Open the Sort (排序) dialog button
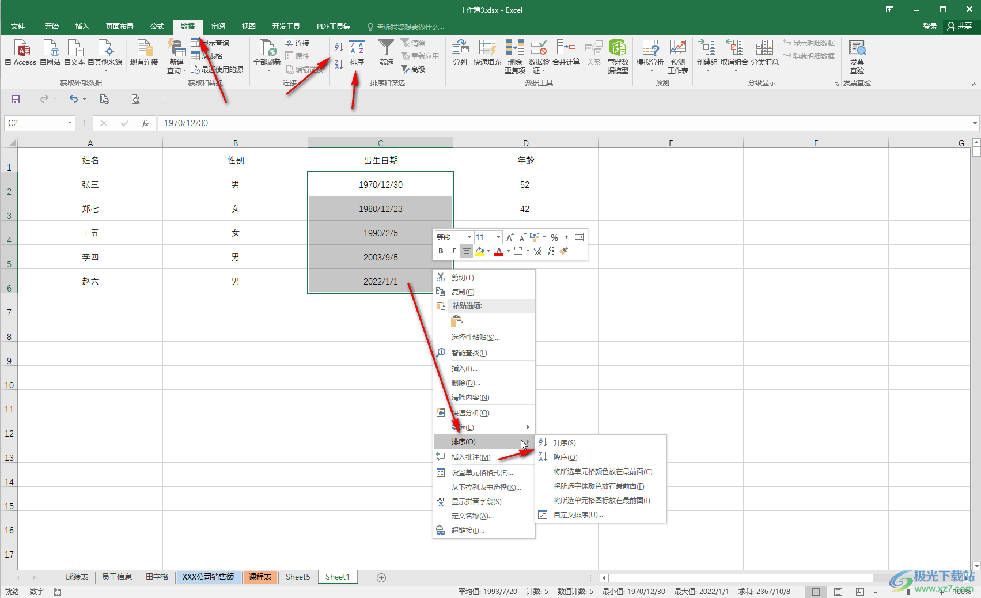This screenshot has height=598, width=981. click(x=357, y=53)
